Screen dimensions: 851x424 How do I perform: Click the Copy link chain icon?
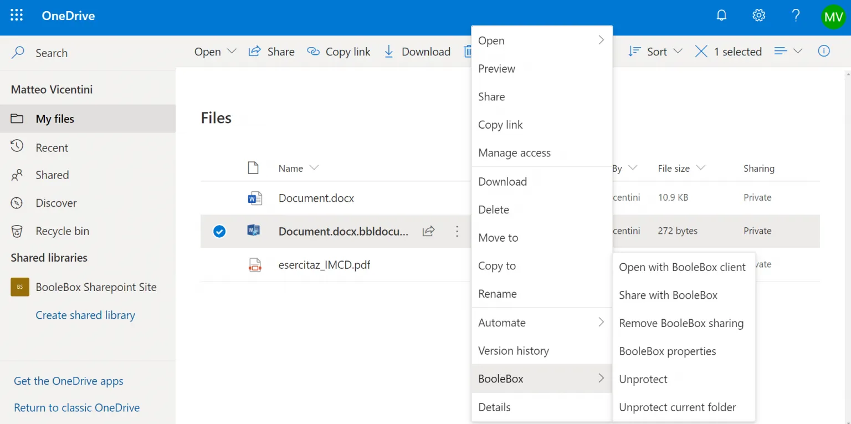coord(314,52)
